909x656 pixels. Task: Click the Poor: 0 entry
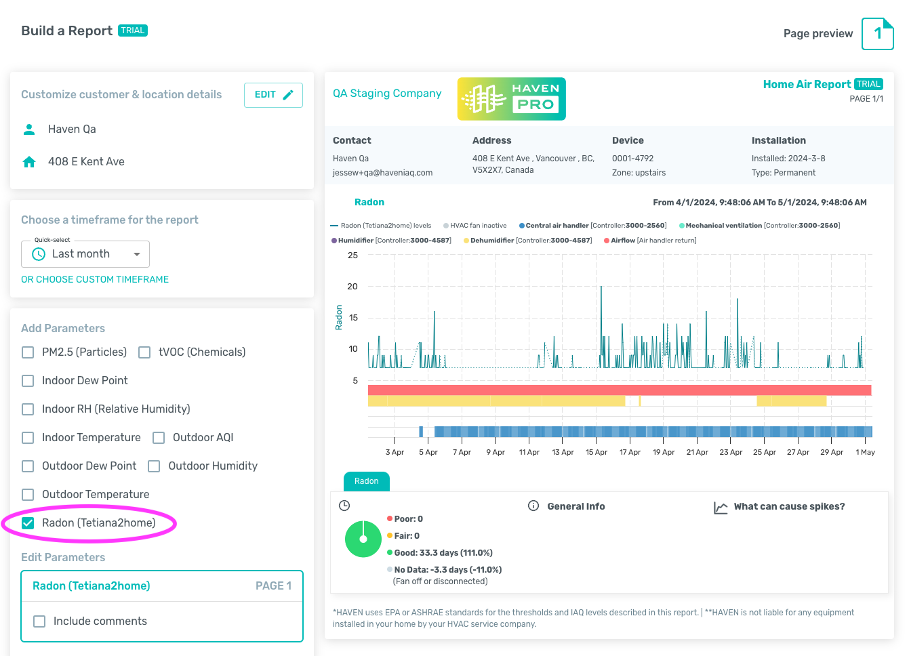pyautogui.click(x=405, y=519)
